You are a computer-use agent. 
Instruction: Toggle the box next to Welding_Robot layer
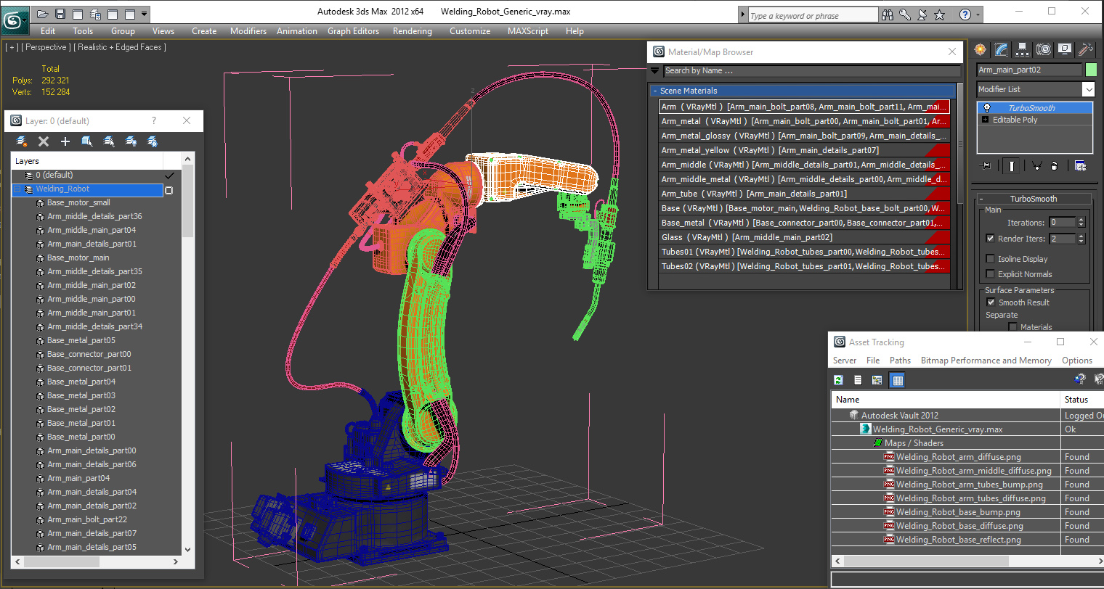[x=169, y=190]
